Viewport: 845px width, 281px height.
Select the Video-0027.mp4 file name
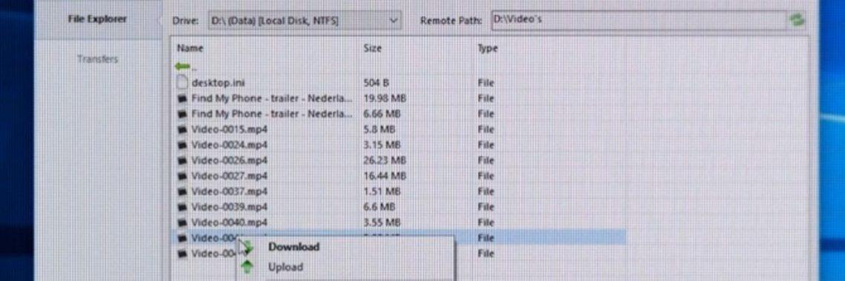click(230, 176)
